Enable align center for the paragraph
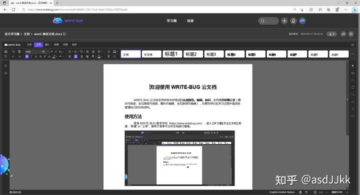This screenshot has width=360, height=195. tap(75, 56)
